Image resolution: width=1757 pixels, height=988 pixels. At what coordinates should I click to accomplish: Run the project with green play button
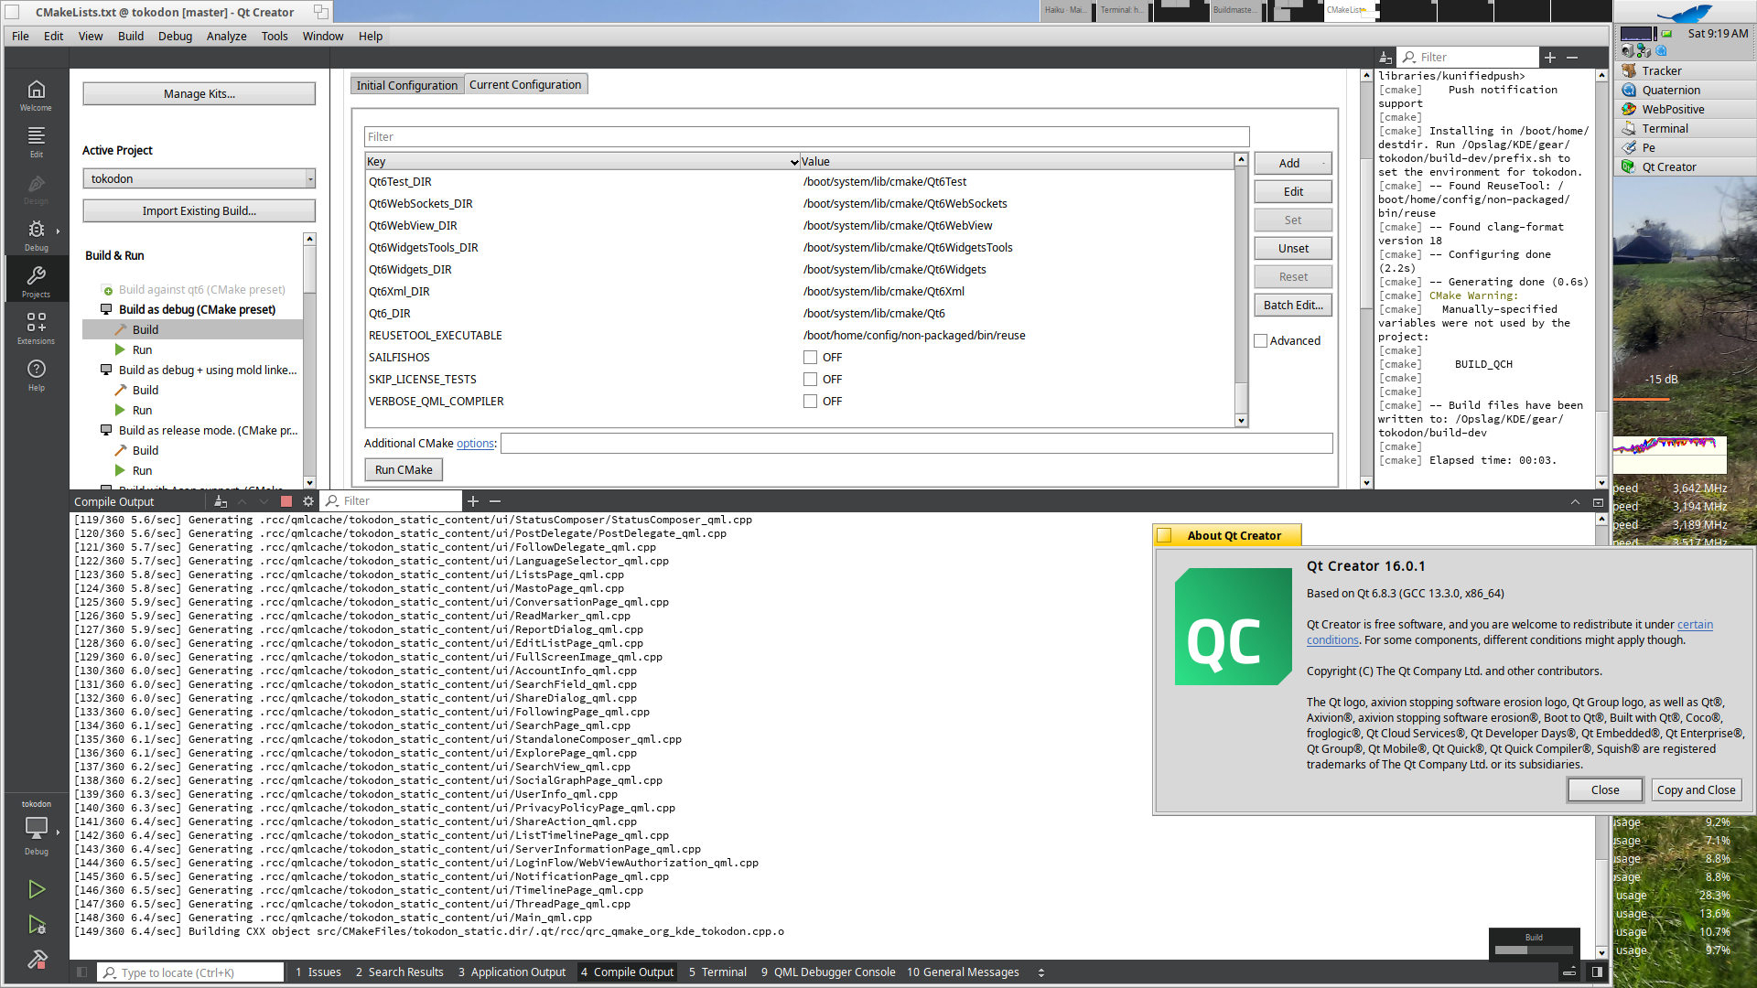[x=36, y=889]
